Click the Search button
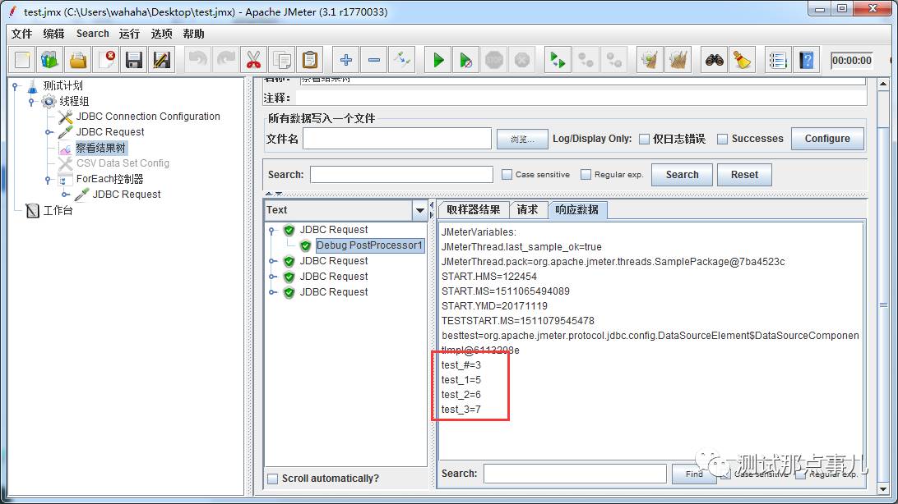 [682, 175]
